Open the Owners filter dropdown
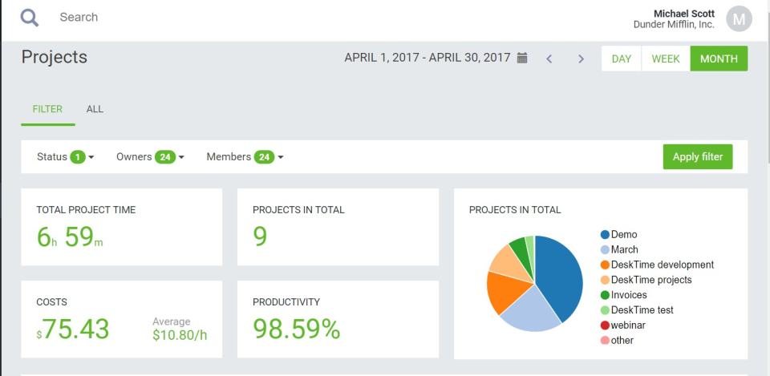 [x=150, y=157]
